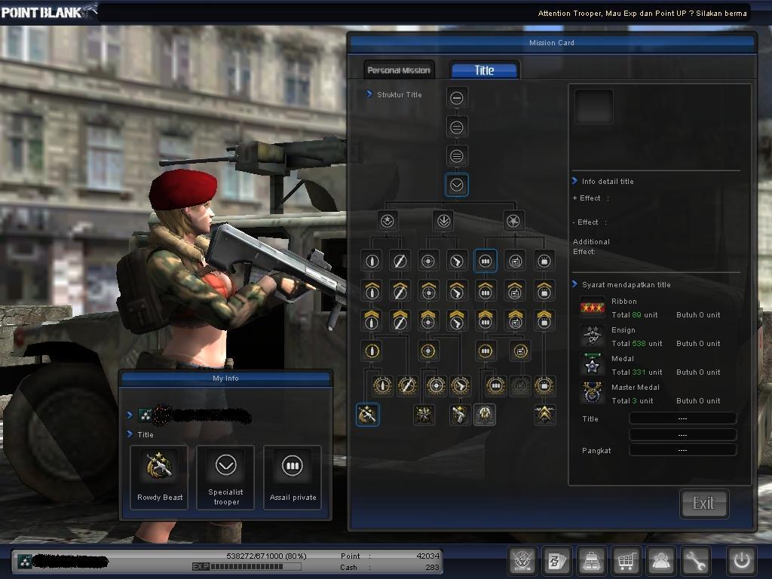772x579 pixels.
Task: Select the single-chevron radio title icon
Action: [x=515, y=291]
